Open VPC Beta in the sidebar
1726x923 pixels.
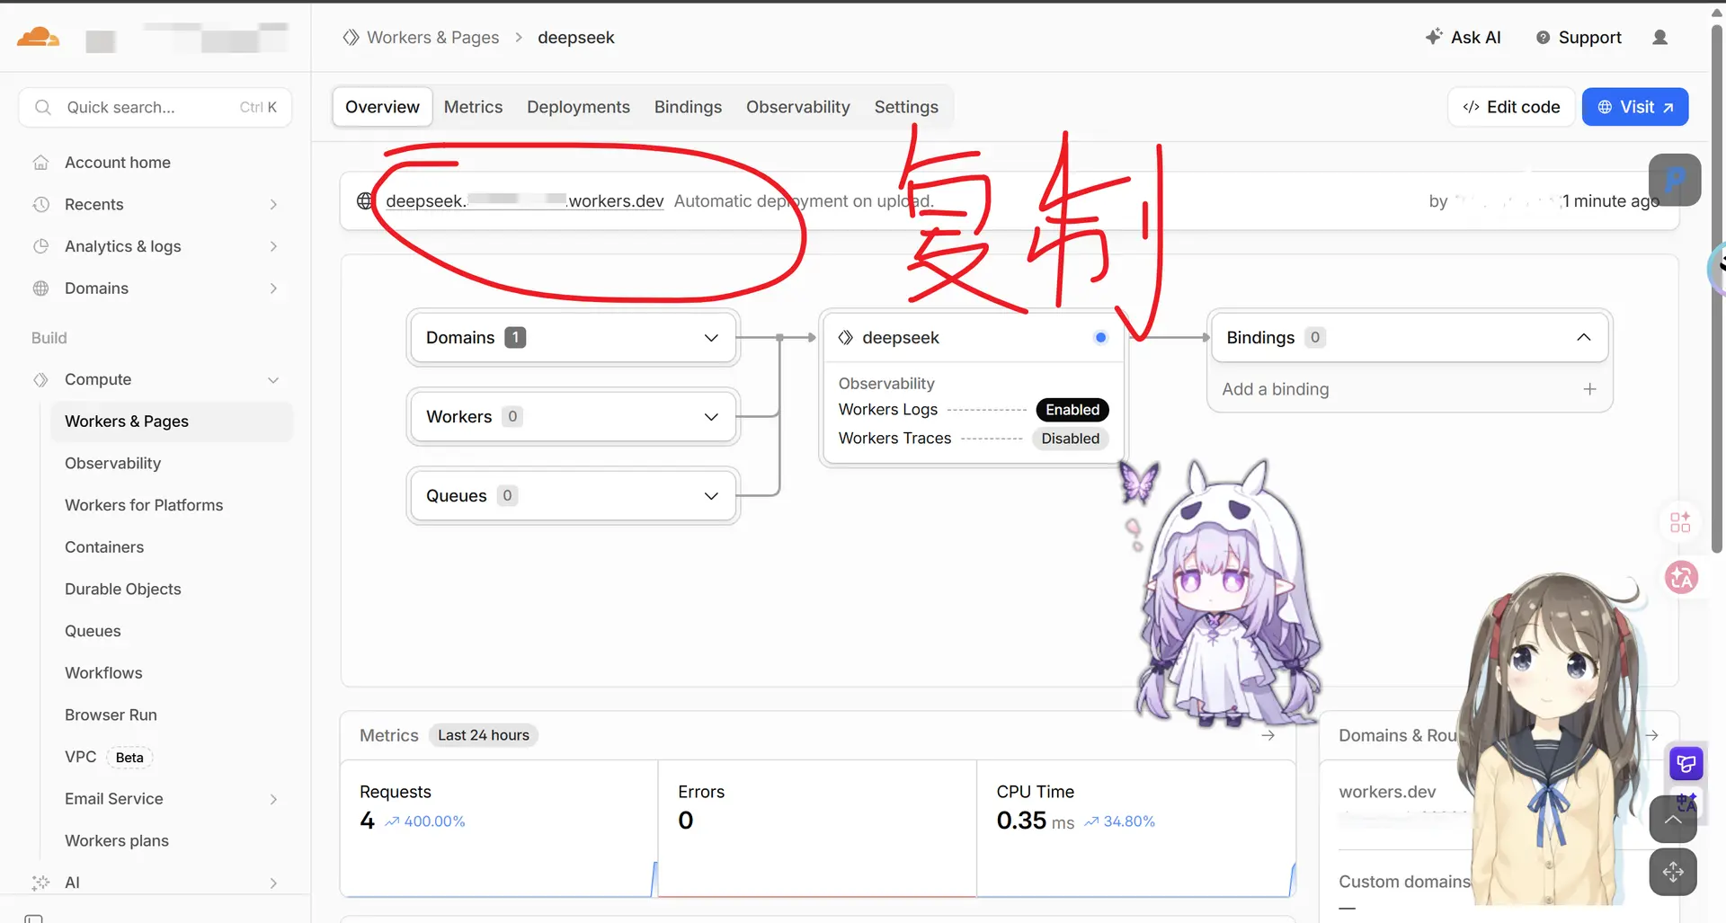(108, 757)
